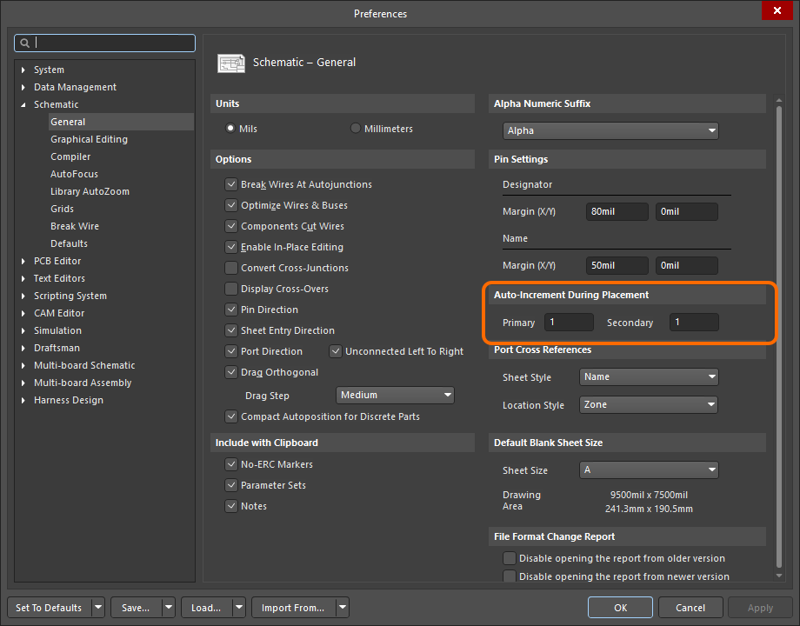Viewport: 800px width, 626px height.
Task: Click the Apply button
Action: 760,607
